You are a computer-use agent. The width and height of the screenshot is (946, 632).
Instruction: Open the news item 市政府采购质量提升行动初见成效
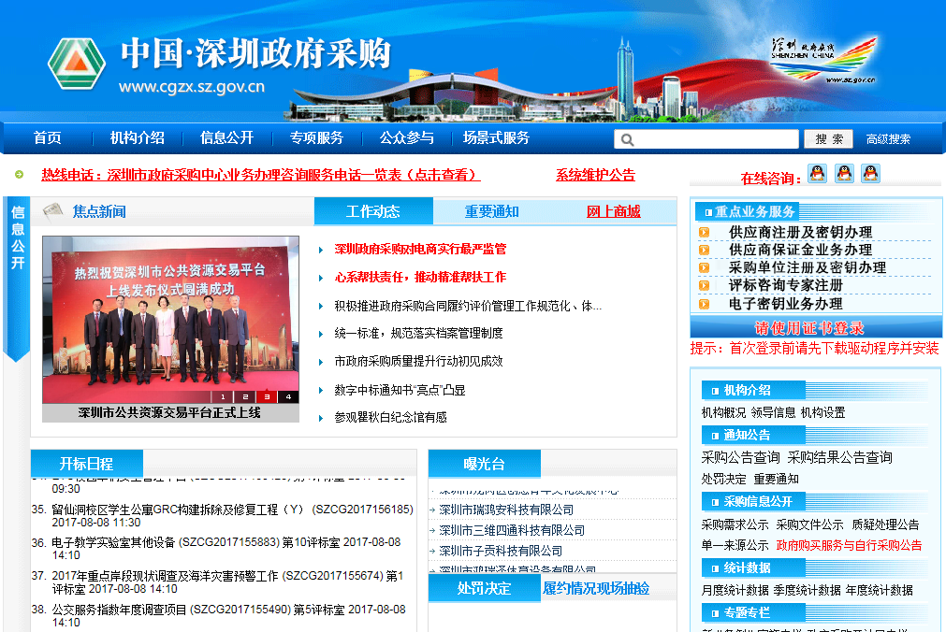coord(418,361)
